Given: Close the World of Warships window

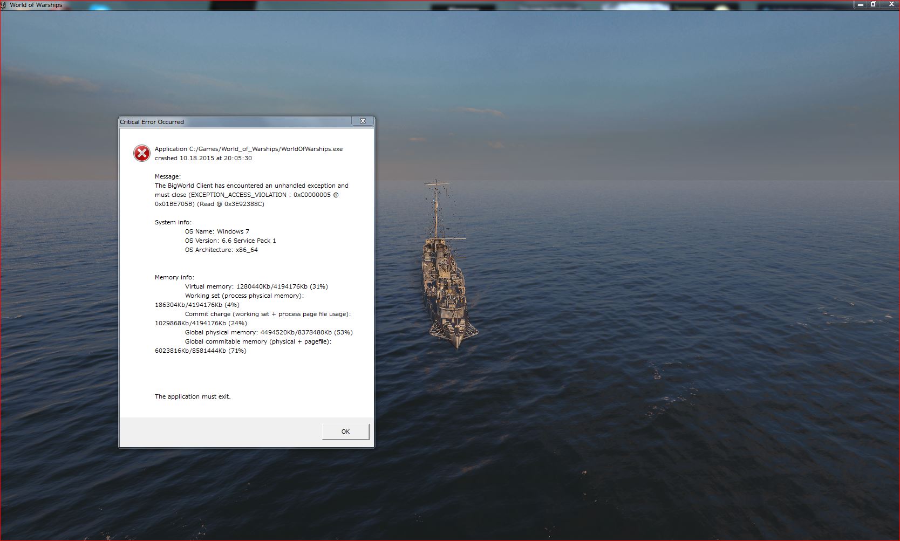Looking at the screenshot, I should pos(890,4).
